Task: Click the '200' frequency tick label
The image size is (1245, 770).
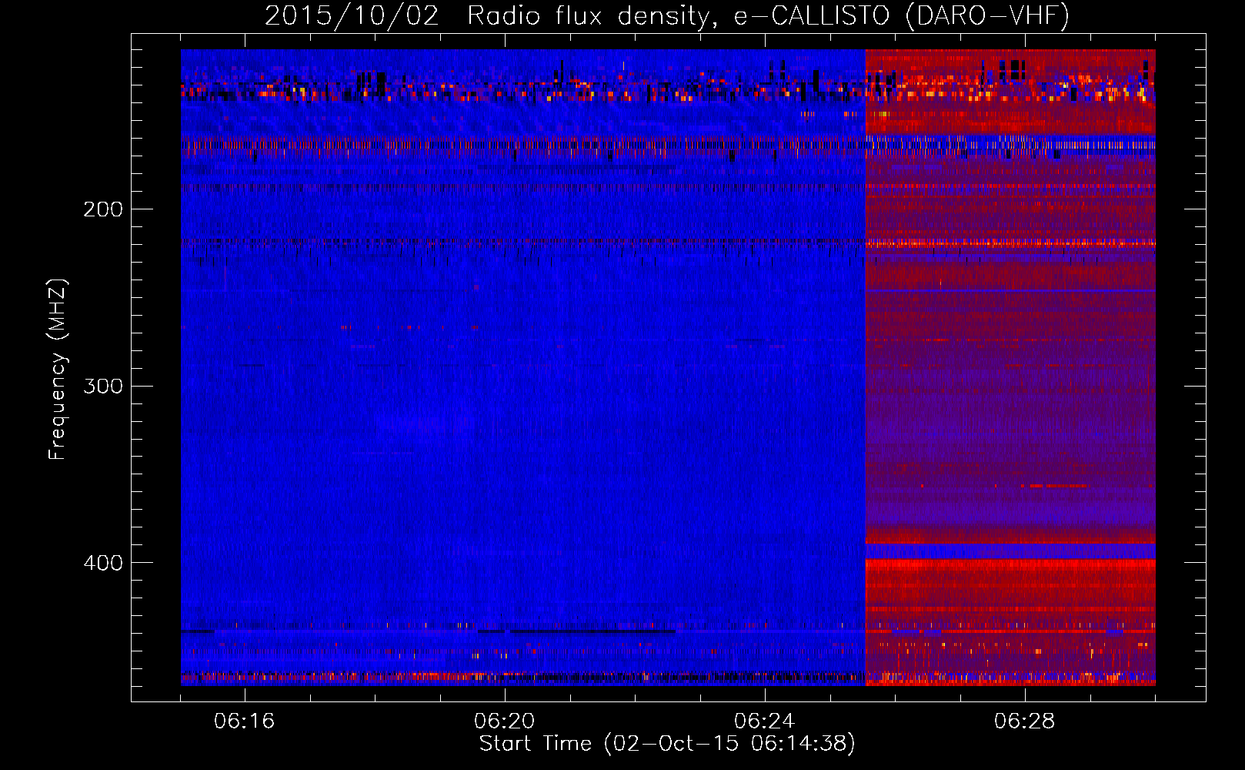Action: coord(103,209)
